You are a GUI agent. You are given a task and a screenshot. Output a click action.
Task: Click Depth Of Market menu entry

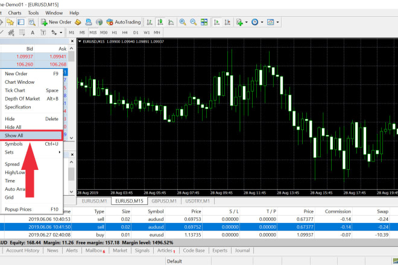22,98
